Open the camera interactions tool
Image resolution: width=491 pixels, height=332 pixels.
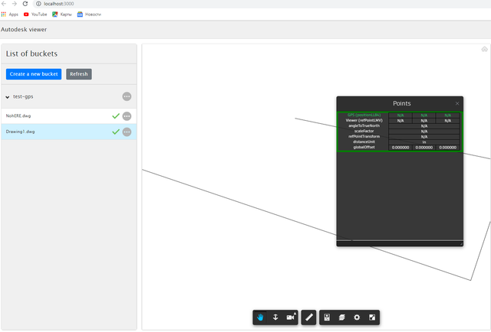pos(291,317)
